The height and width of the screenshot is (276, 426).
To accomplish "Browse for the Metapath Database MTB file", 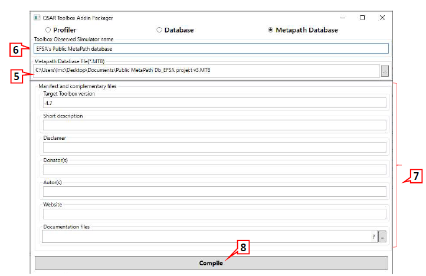I will (385, 71).
